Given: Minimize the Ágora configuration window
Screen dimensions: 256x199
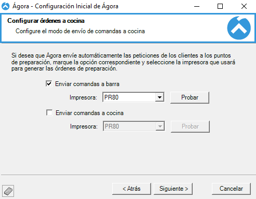Looking at the screenshot, I should pyautogui.click(x=197, y=6).
